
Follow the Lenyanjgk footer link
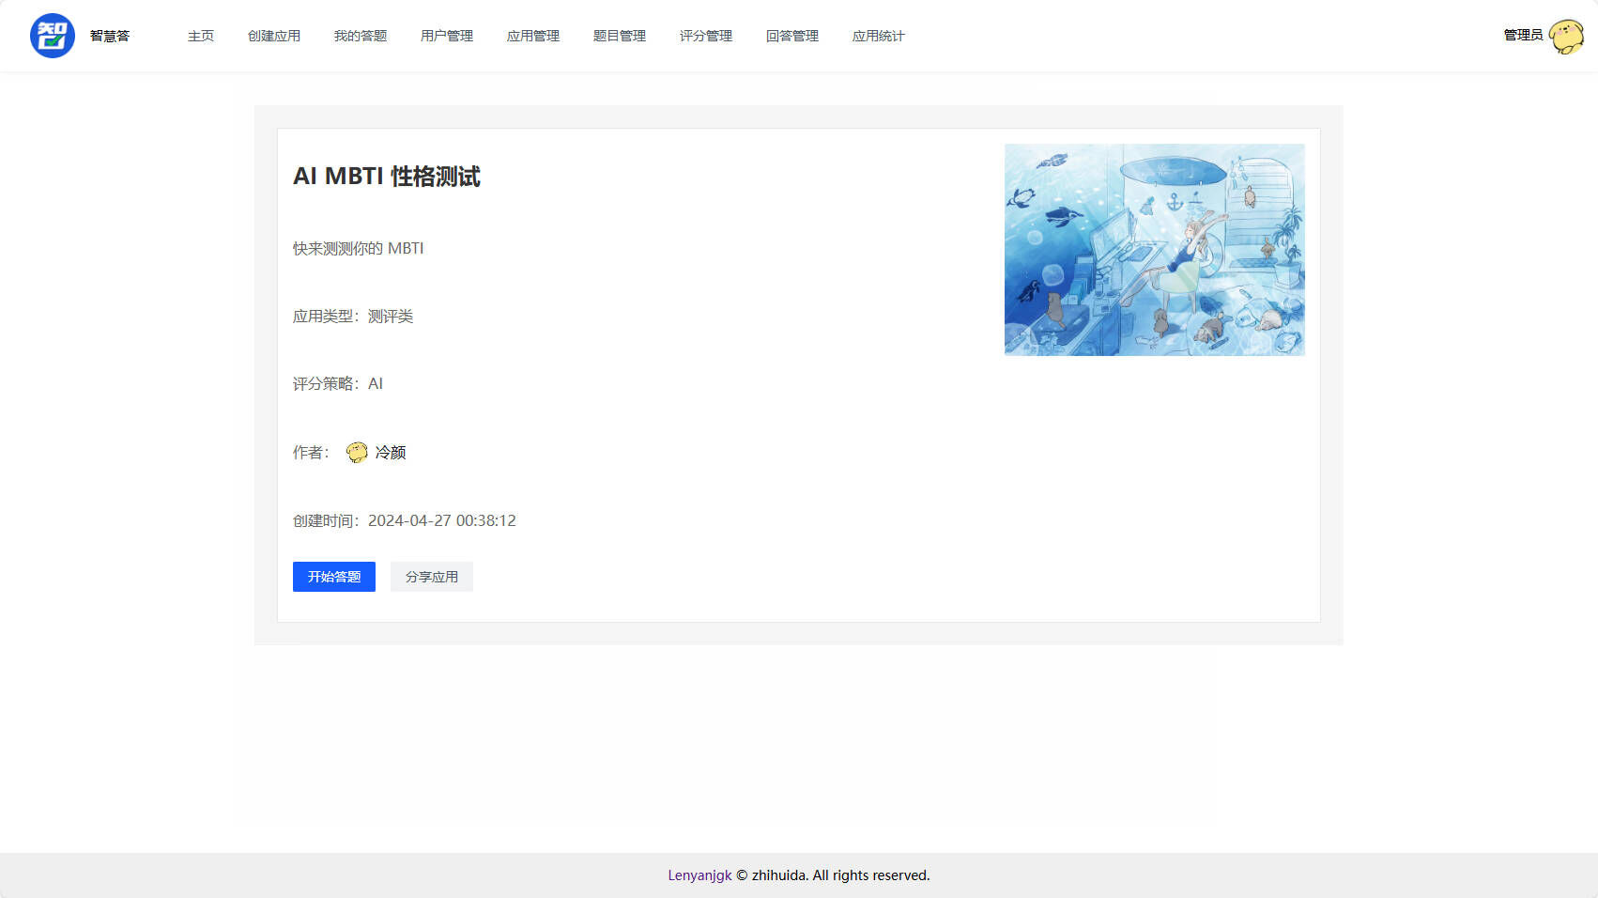click(x=699, y=875)
